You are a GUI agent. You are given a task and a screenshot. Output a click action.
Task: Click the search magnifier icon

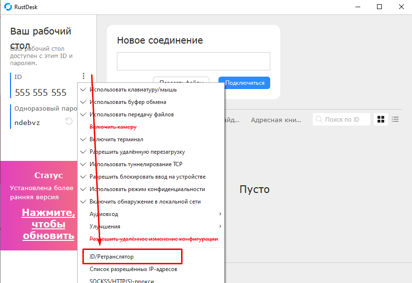point(319,119)
